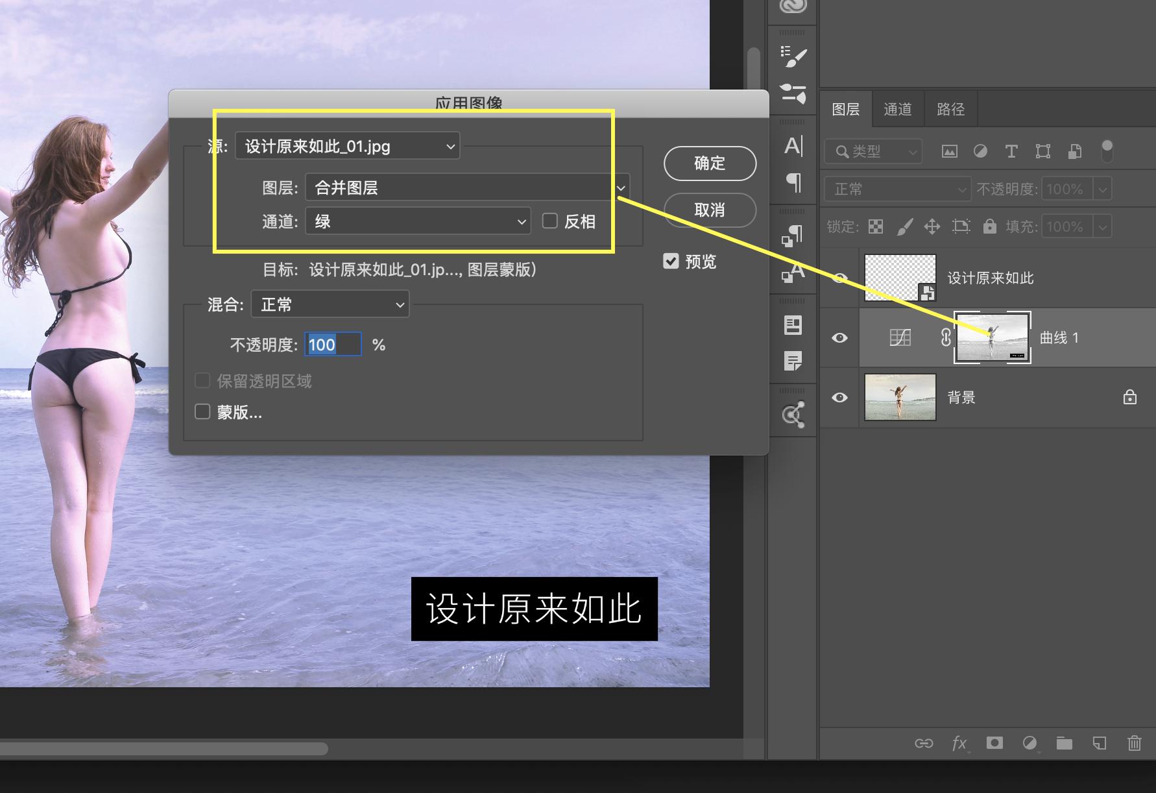Check the 反相 checkbox
Viewport: 1156px width, 793px height.
click(549, 221)
